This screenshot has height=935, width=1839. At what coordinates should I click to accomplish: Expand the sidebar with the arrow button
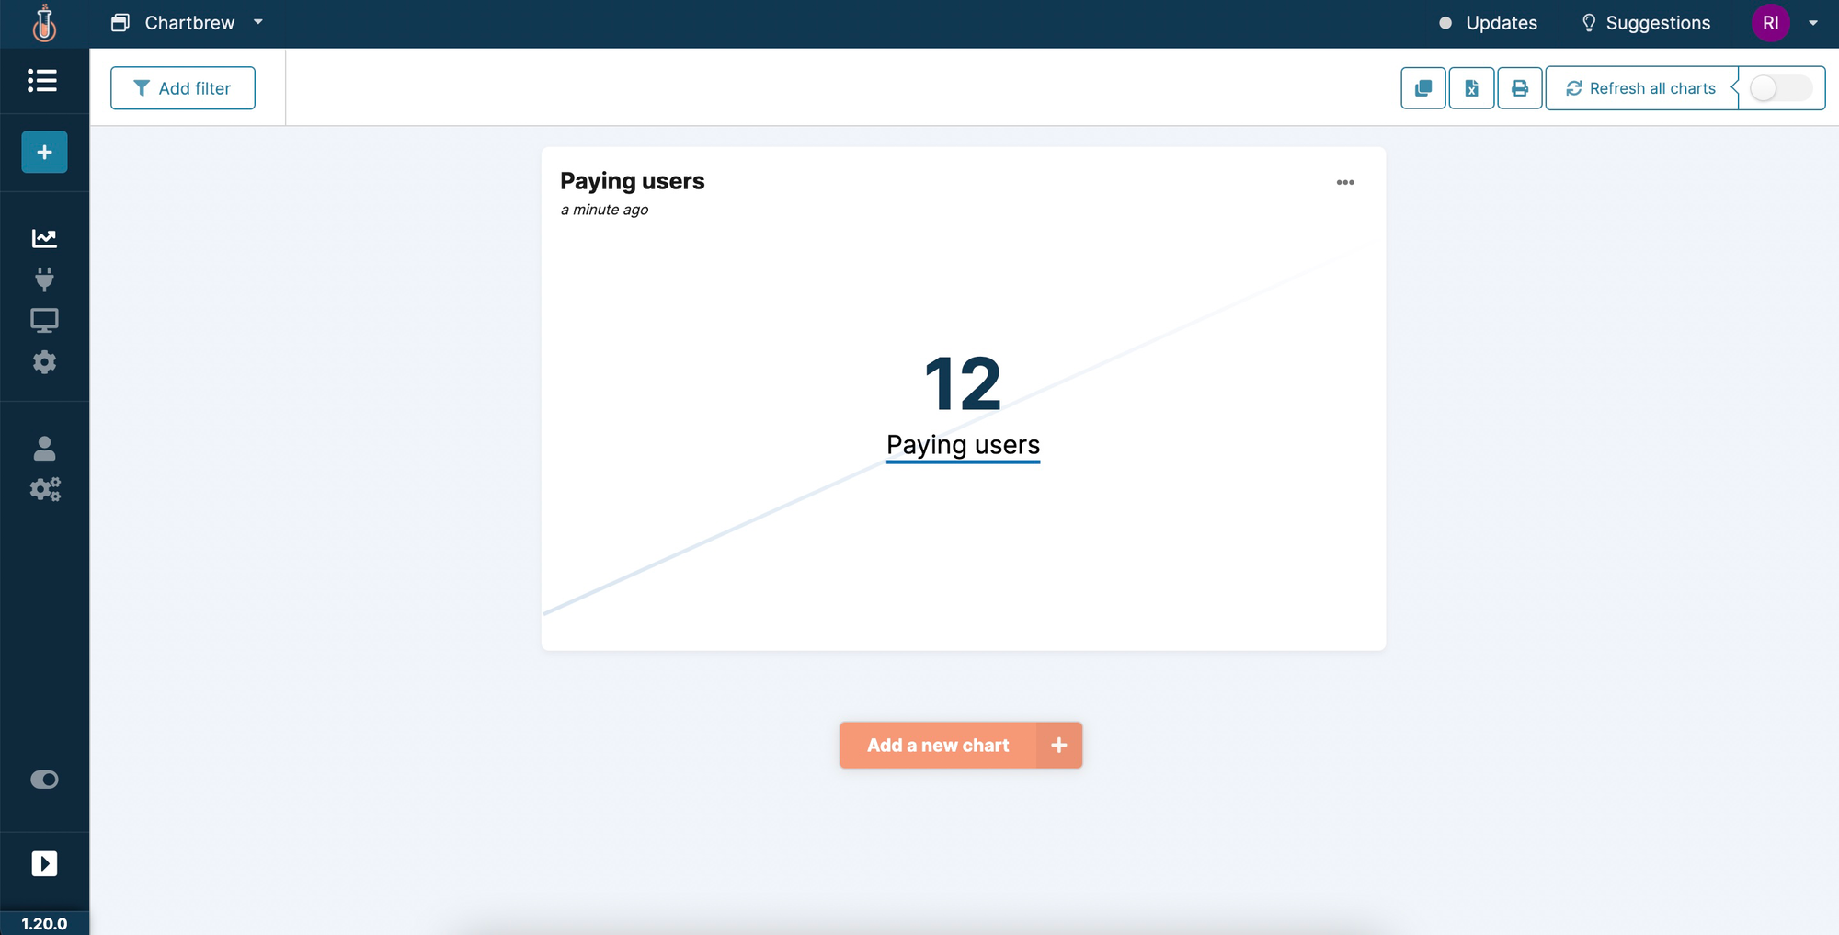pyautogui.click(x=43, y=862)
